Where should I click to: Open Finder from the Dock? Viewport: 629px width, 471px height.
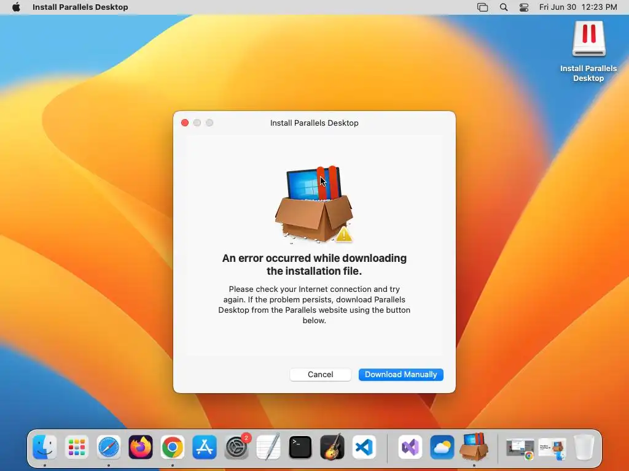[x=44, y=447]
